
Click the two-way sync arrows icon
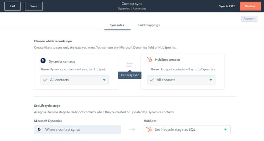coord(129,65)
